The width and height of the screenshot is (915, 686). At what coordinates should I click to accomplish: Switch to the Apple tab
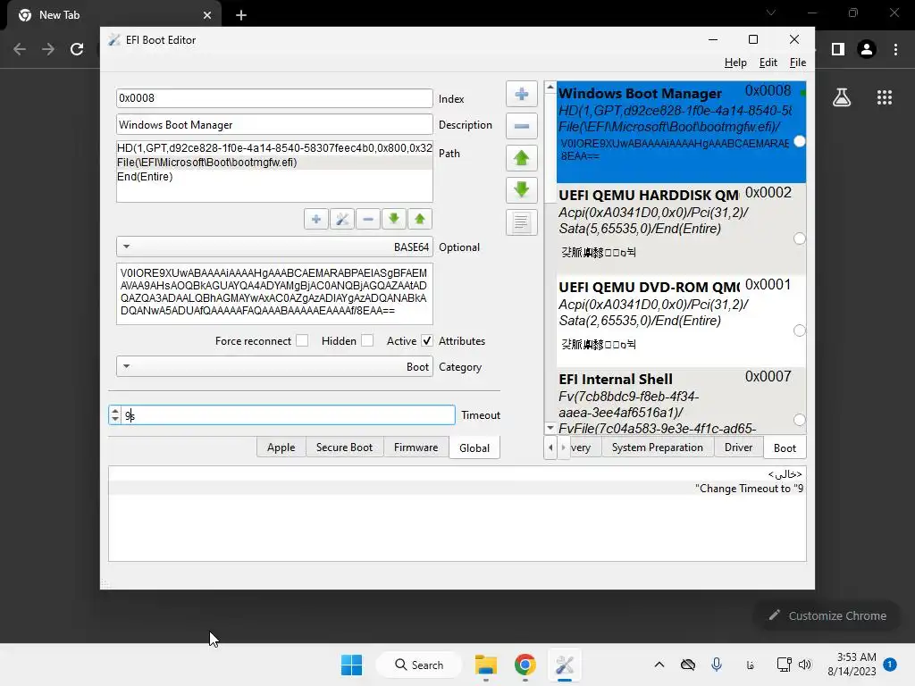click(x=281, y=448)
